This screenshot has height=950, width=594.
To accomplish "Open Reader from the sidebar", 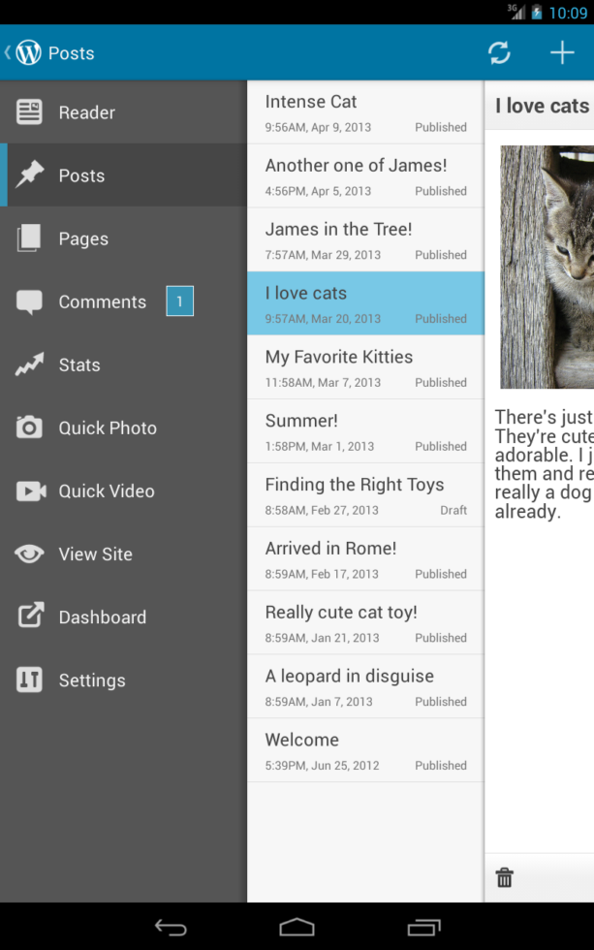I will 87,112.
